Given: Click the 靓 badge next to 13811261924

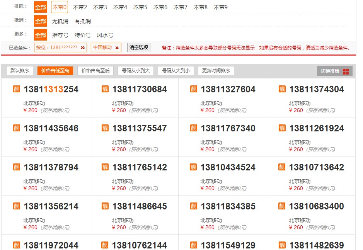Looking at the screenshot, I should (x=282, y=128).
